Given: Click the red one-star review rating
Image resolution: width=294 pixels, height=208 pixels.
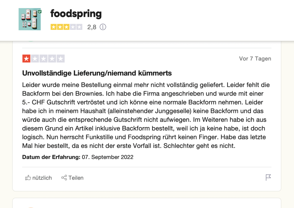Looking at the screenshot, I should click(x=26, y=59).
